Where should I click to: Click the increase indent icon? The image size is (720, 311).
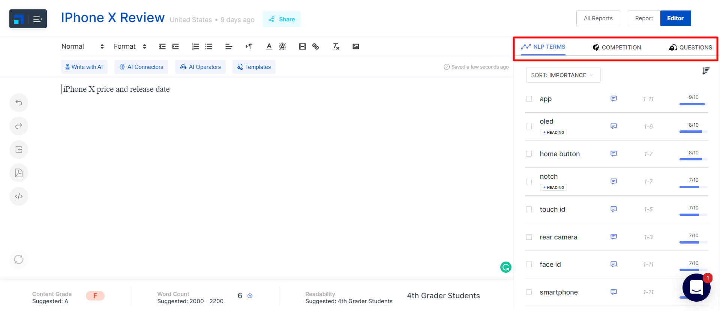tap(175, 46)
